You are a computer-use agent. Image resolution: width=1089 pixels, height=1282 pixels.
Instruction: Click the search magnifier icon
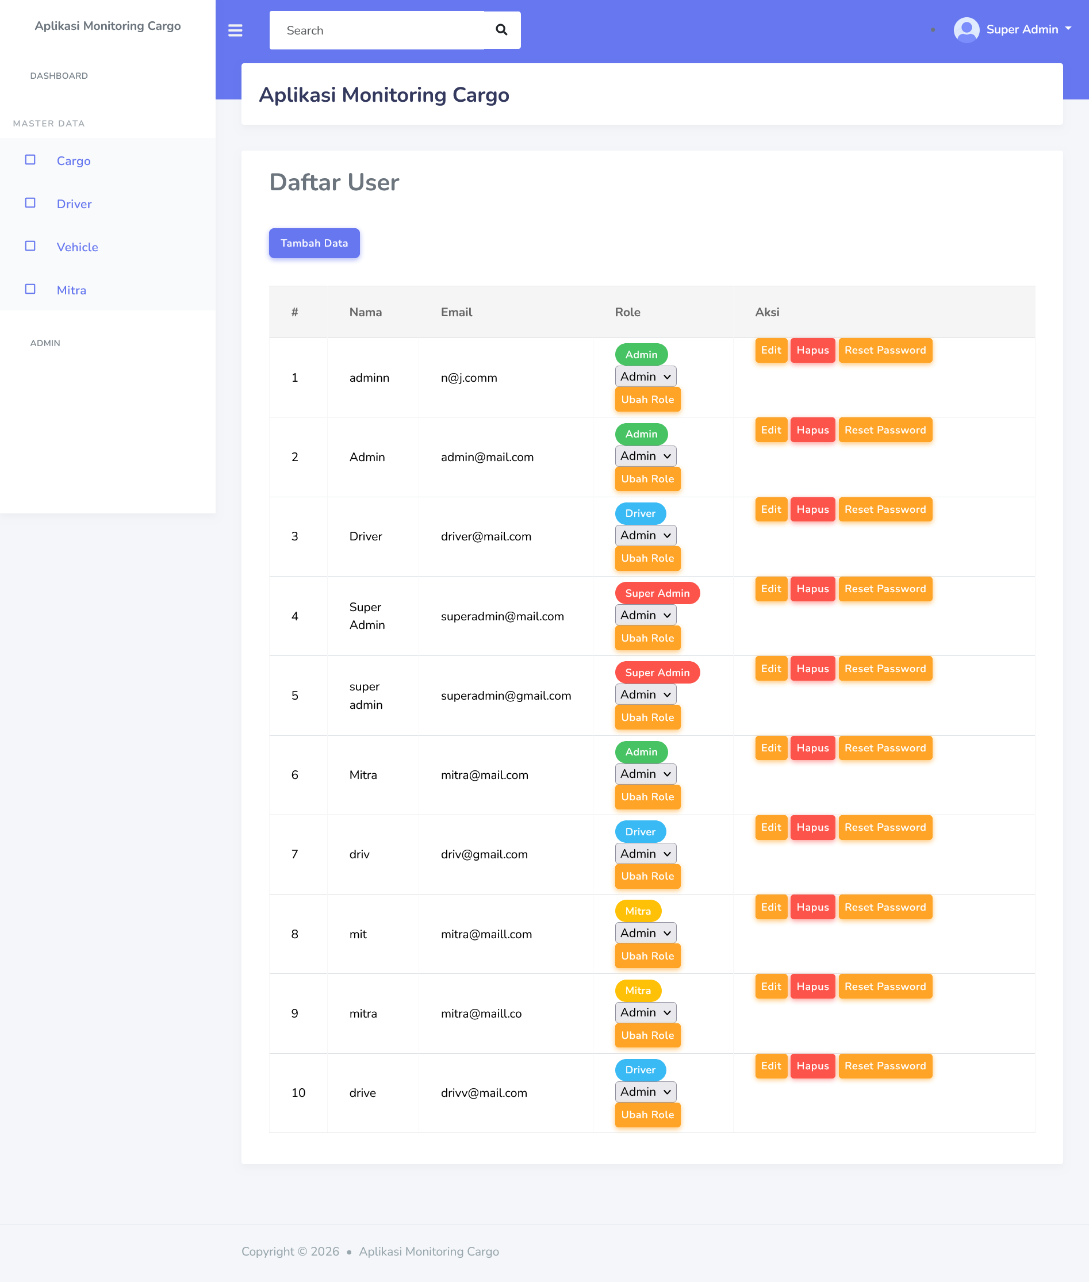pos(501,30)
